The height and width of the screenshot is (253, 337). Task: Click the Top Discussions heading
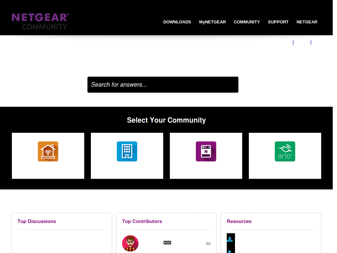coord(37,221)
